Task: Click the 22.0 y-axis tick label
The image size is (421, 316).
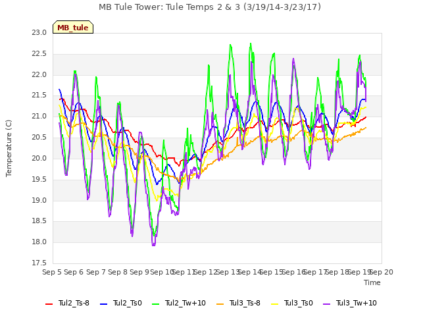Action: (39, 74)
